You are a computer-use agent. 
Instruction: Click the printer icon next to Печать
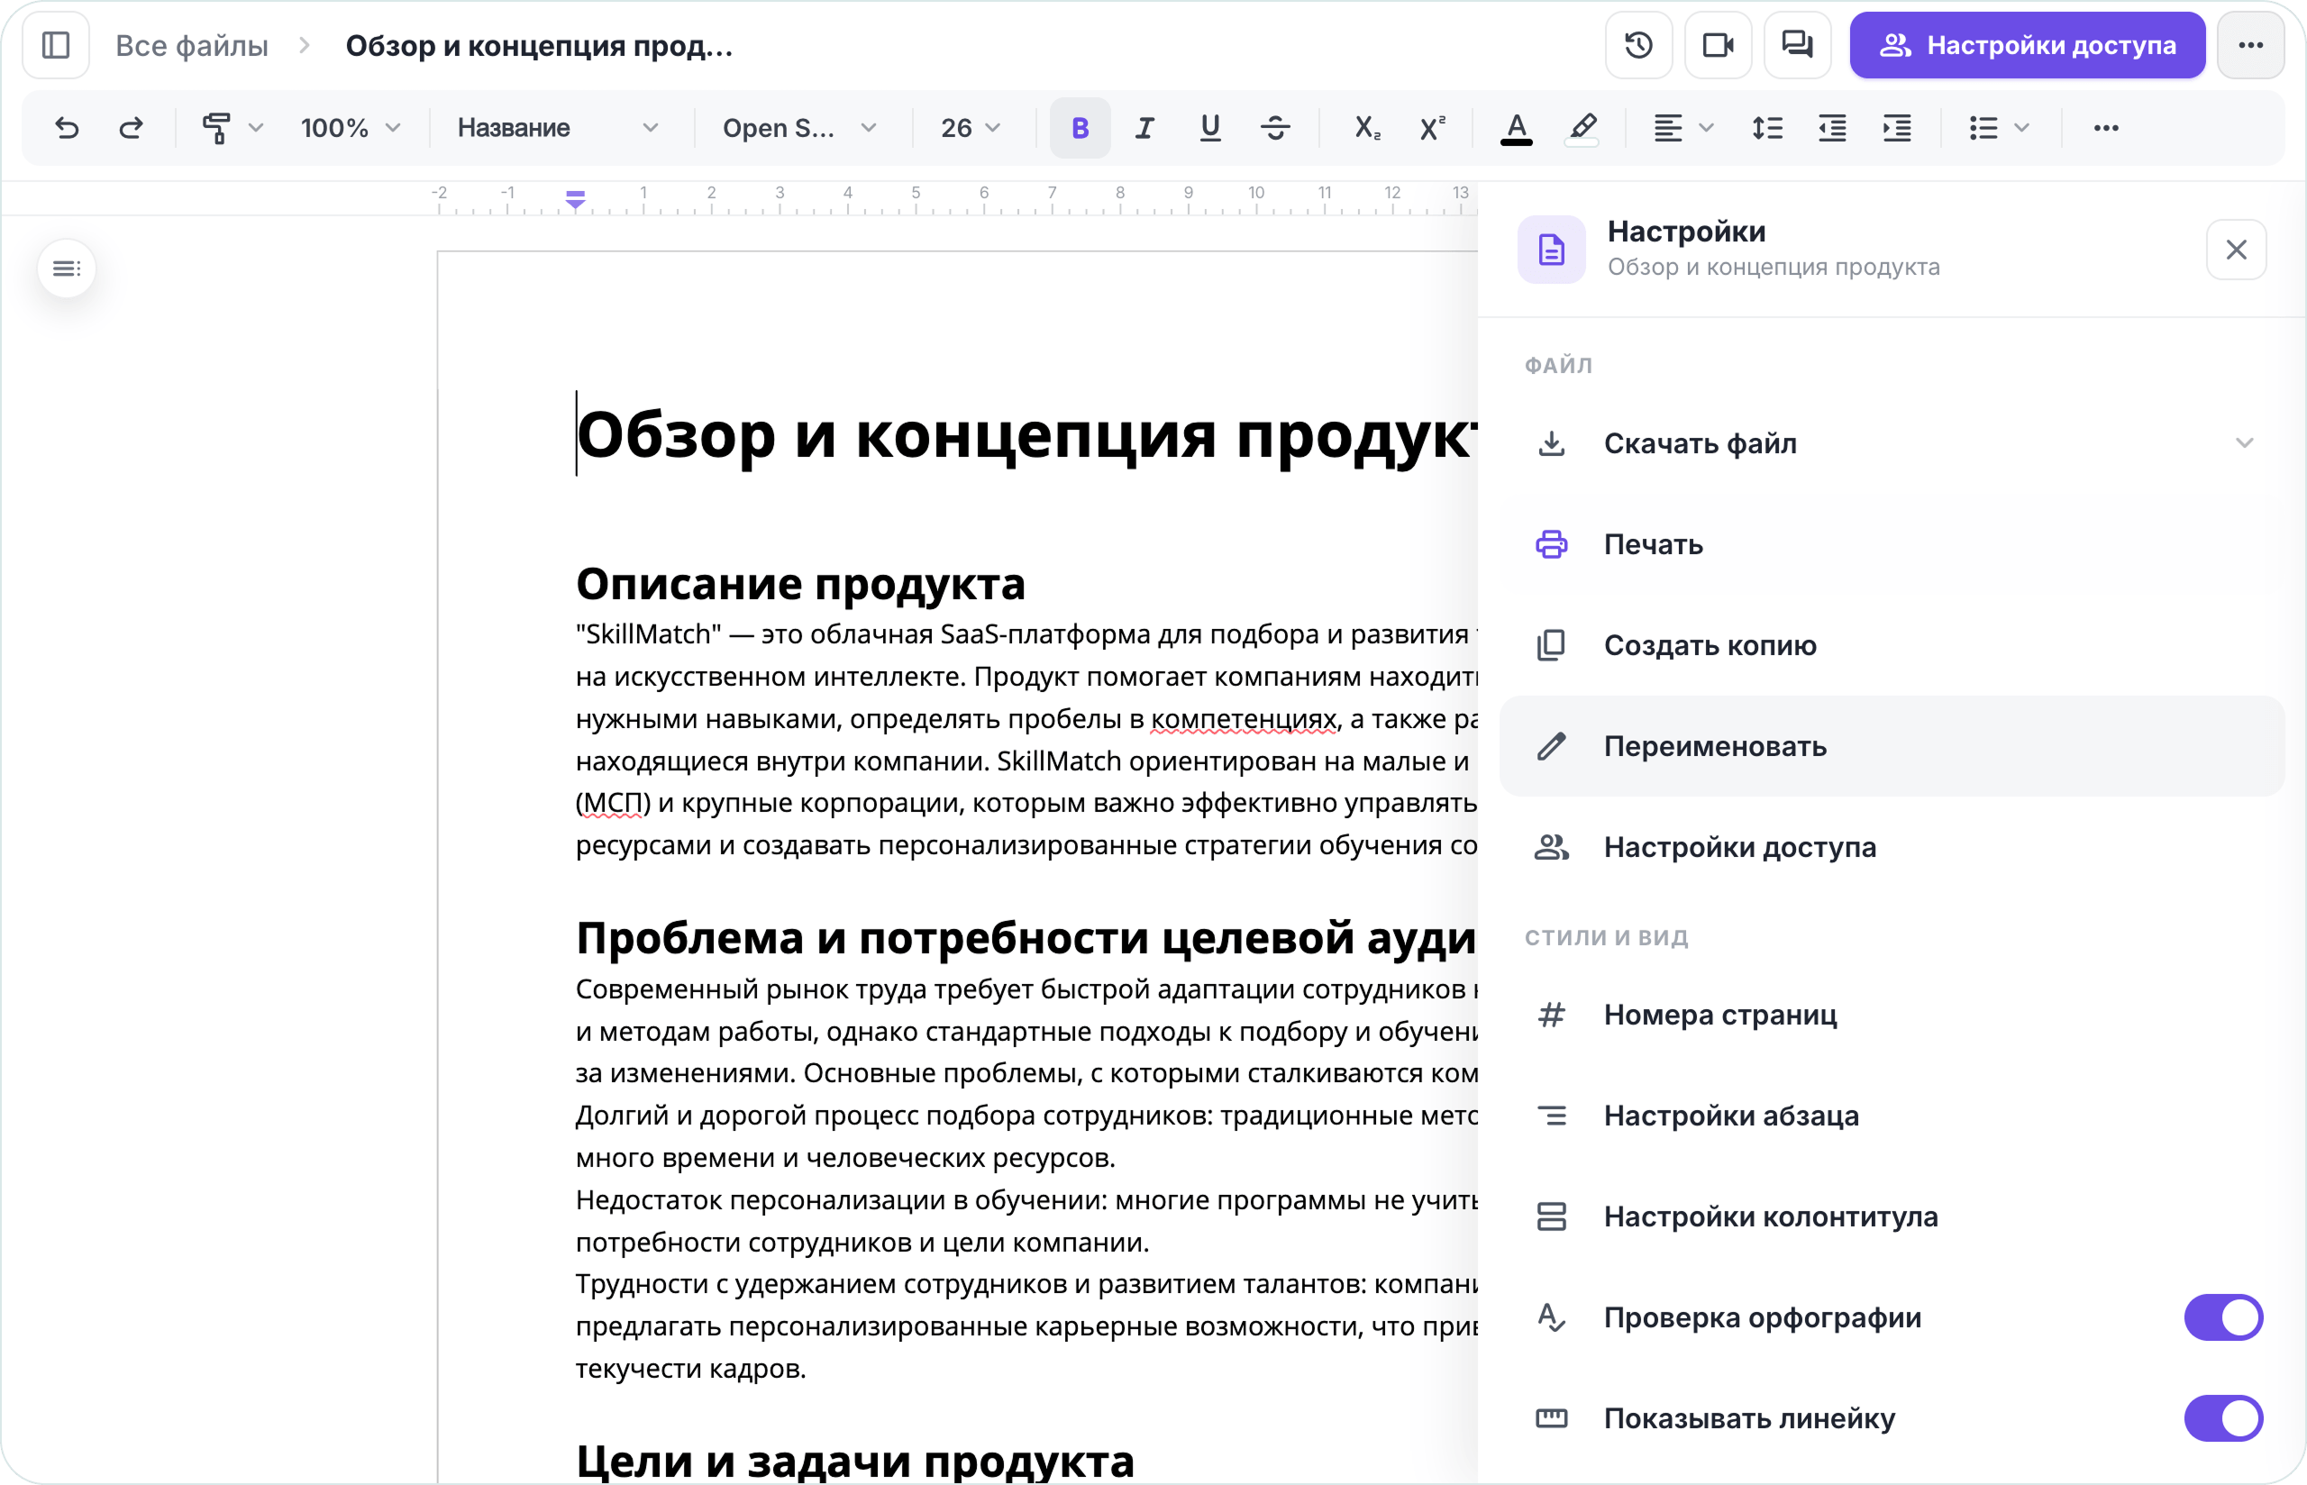coord(1551,544)
